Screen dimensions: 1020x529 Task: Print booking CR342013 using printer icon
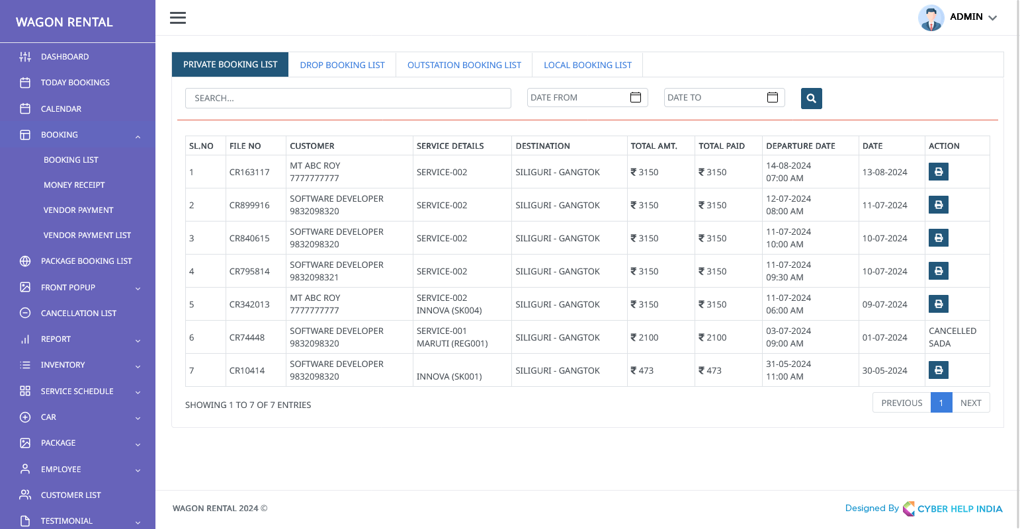point(938,304)
